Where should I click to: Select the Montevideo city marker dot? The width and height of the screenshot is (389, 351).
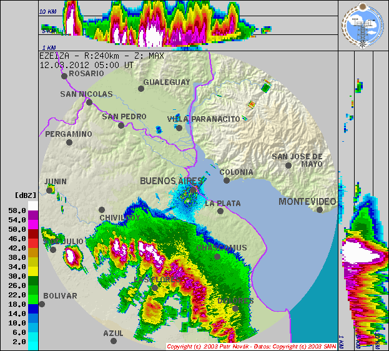pos(320,210)
